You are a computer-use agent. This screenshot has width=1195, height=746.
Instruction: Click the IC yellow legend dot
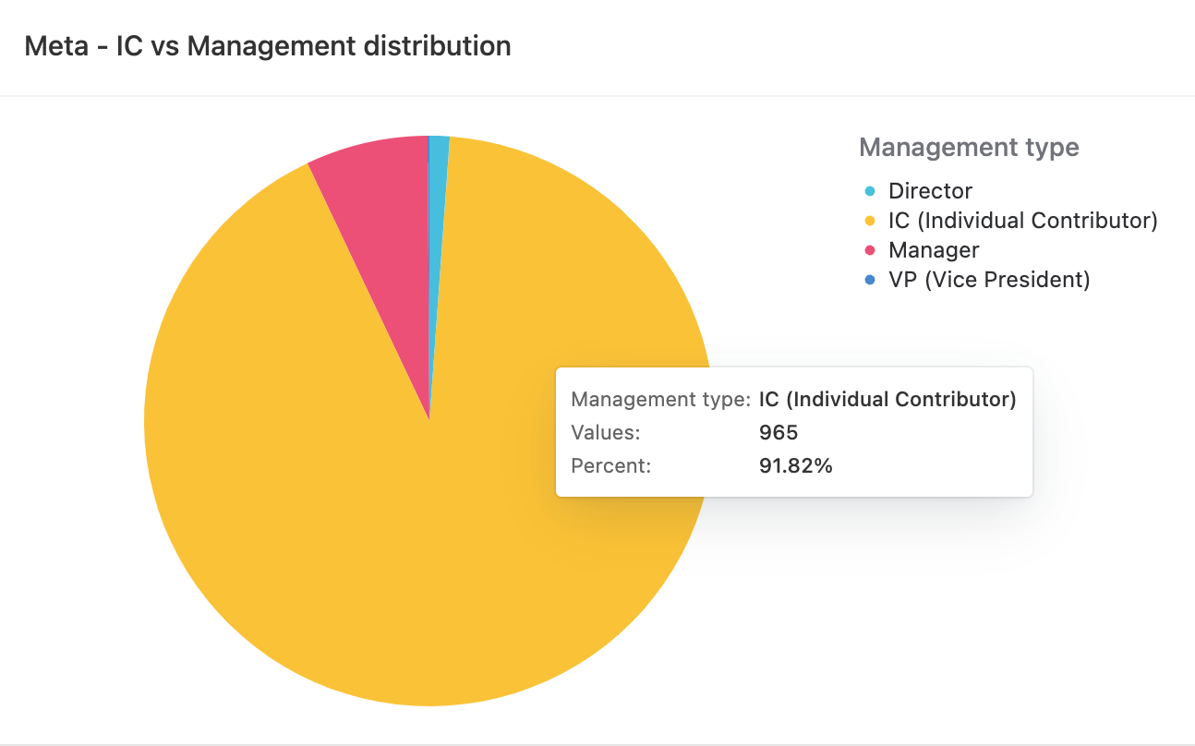click(x=870, y=221)
